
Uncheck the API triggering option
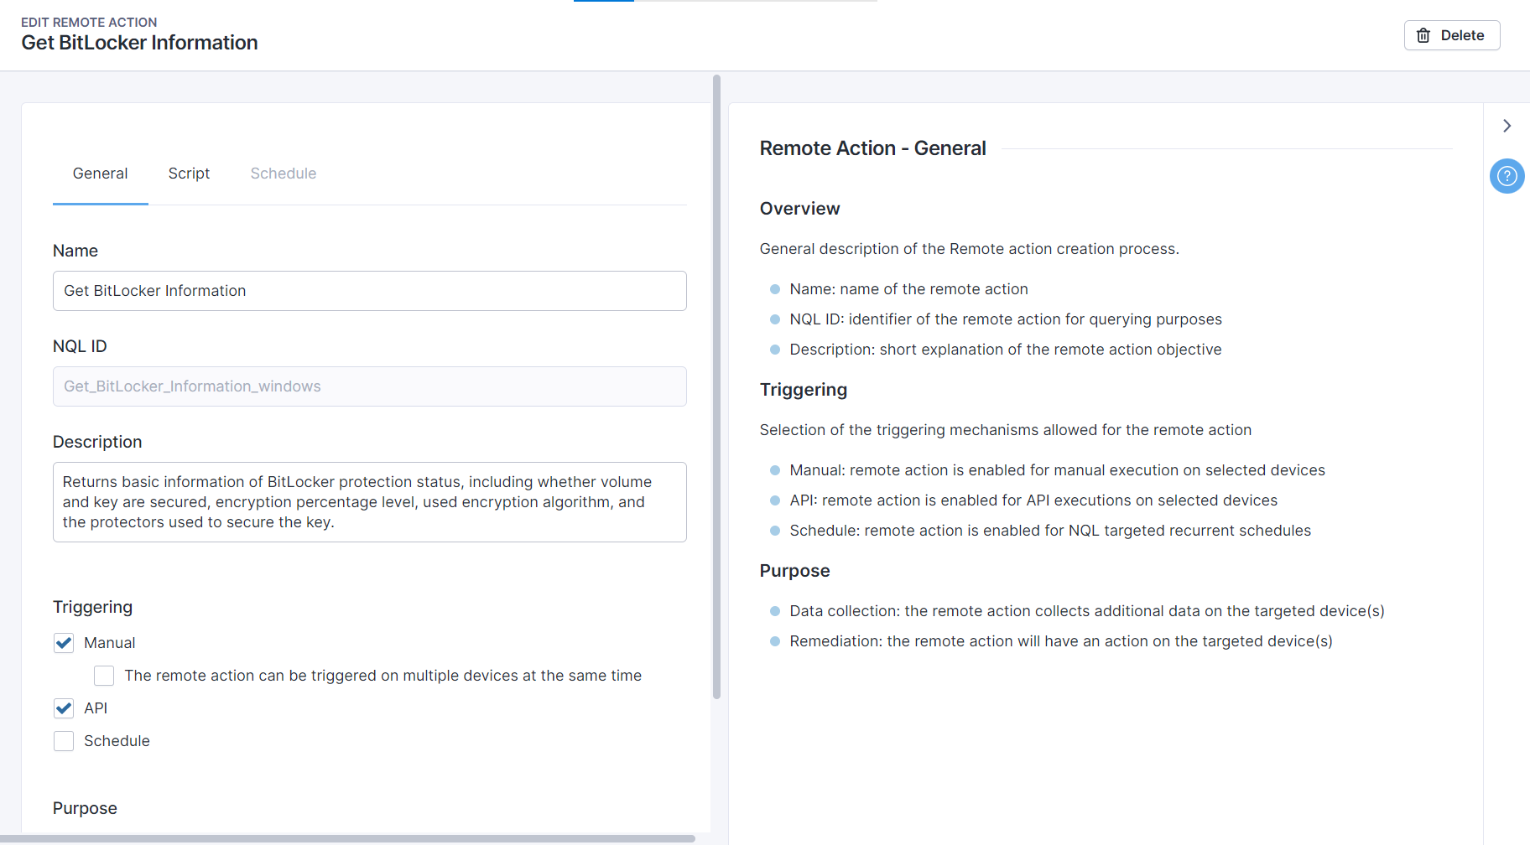(x=63, y=708)
